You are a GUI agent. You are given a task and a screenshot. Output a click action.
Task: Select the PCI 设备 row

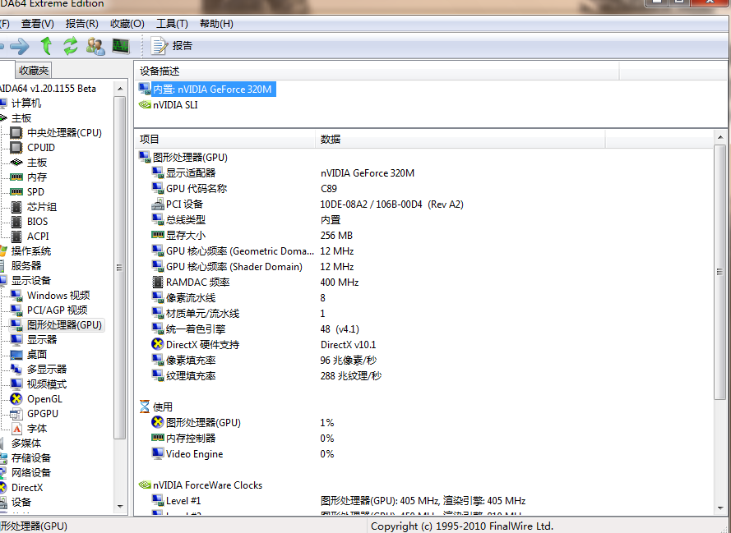click(x=423, y=204)
